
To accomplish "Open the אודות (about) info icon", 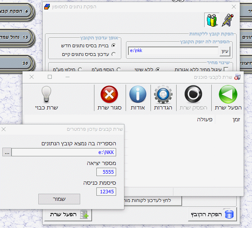I will point(138,95).
